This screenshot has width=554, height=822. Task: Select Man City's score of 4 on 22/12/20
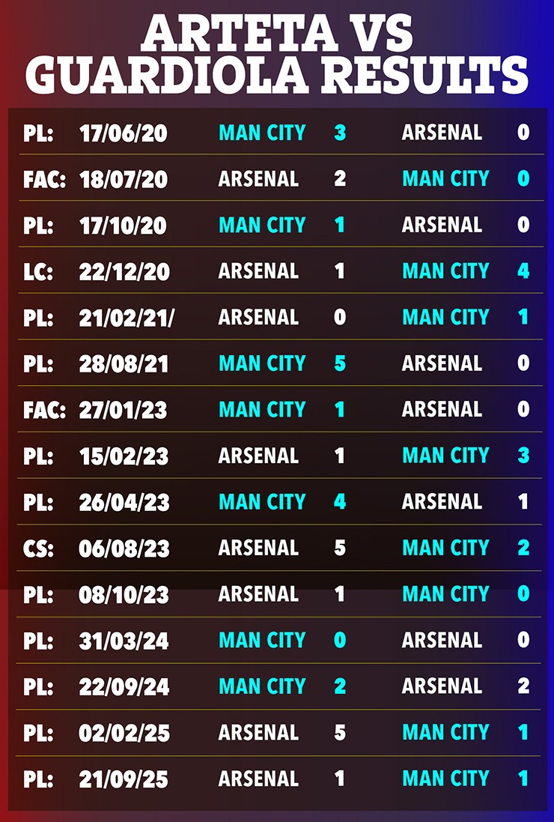click(523, 271)
